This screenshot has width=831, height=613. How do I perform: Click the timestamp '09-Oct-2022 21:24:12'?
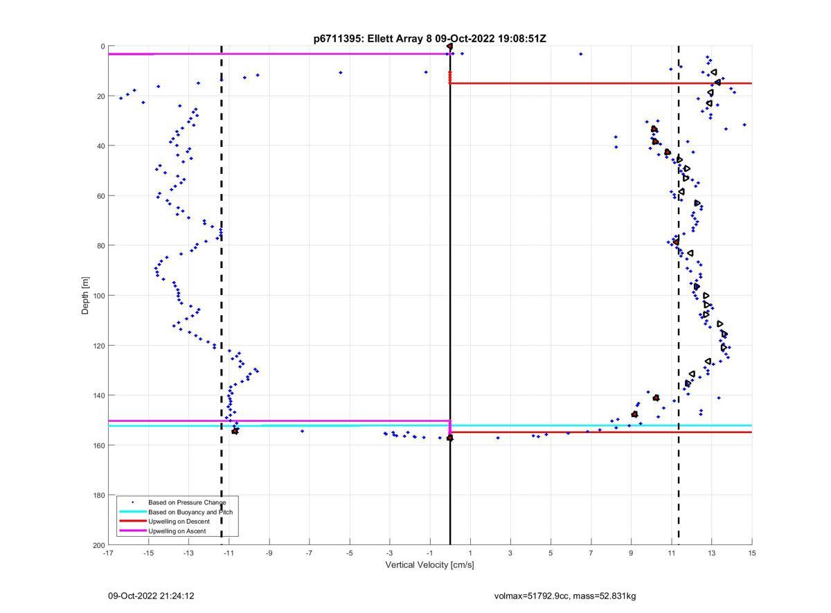pyautogui.click(x=151, y=596)
